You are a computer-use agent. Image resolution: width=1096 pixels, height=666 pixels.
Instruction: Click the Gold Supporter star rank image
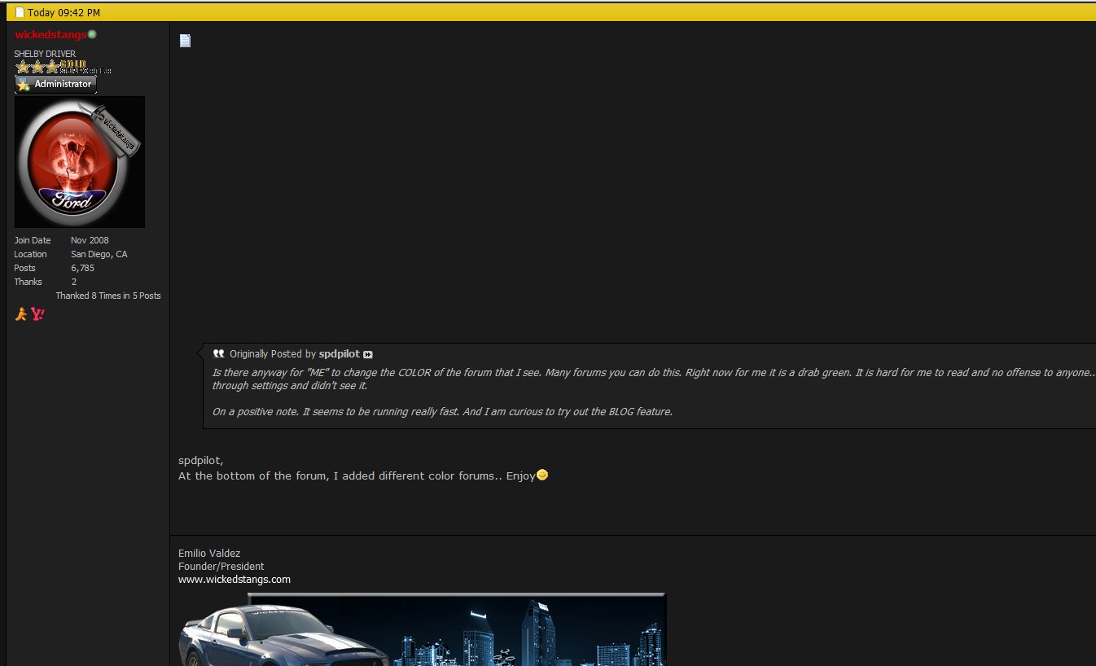point(63,67)
